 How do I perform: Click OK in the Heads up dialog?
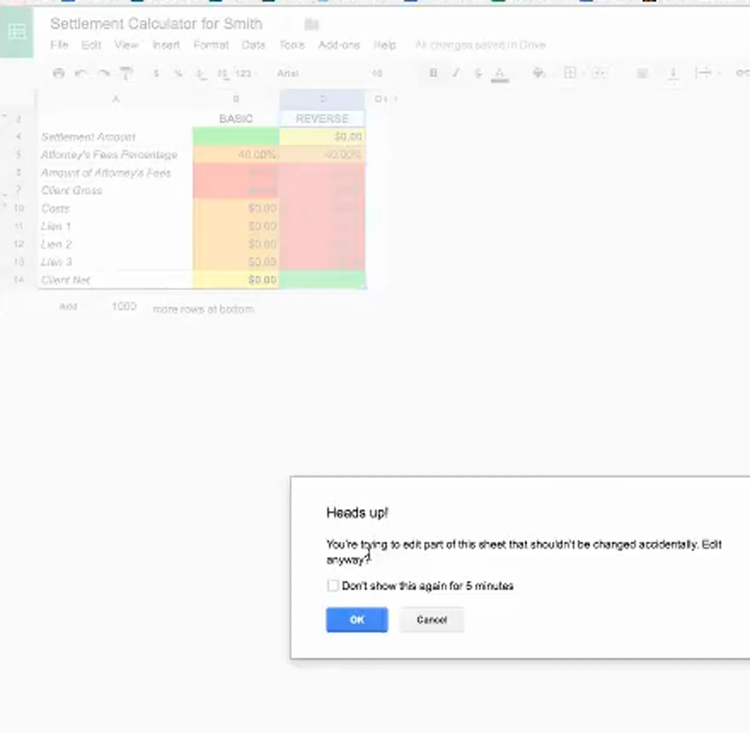357,620
